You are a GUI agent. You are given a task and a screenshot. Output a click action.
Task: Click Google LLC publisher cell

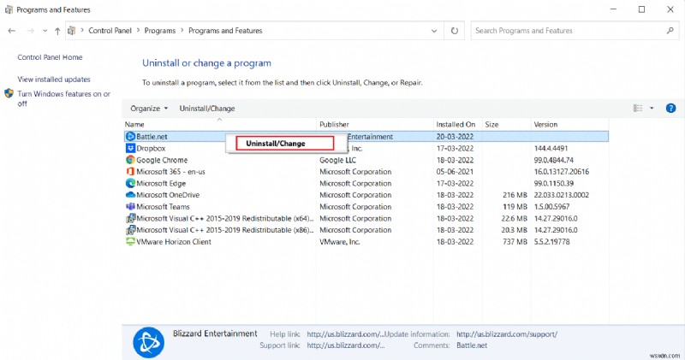(337, 160)
